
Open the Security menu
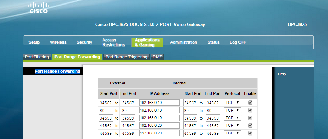[84, 42]
